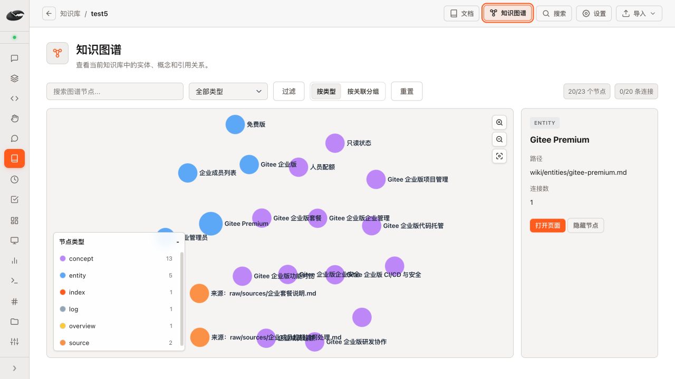This screenshot has width=675, height=379.
Task: Open the 设置 tab
Action: [x=594, y=14]
